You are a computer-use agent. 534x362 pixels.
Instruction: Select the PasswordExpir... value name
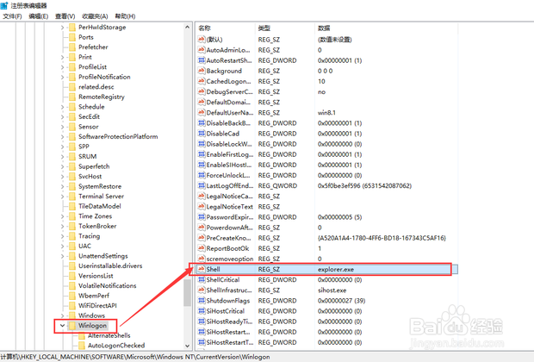pyautogui.click(x=230, y=217)
